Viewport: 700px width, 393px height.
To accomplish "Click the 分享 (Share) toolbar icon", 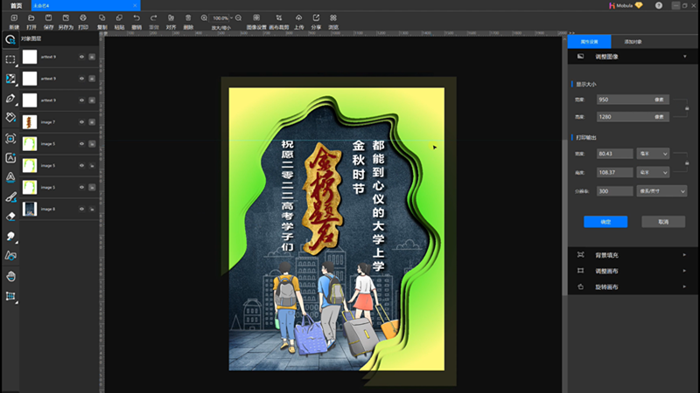I will click(316, 17).
